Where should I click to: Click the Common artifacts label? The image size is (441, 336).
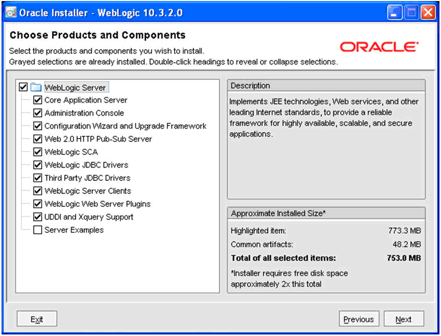pos(262,244)
